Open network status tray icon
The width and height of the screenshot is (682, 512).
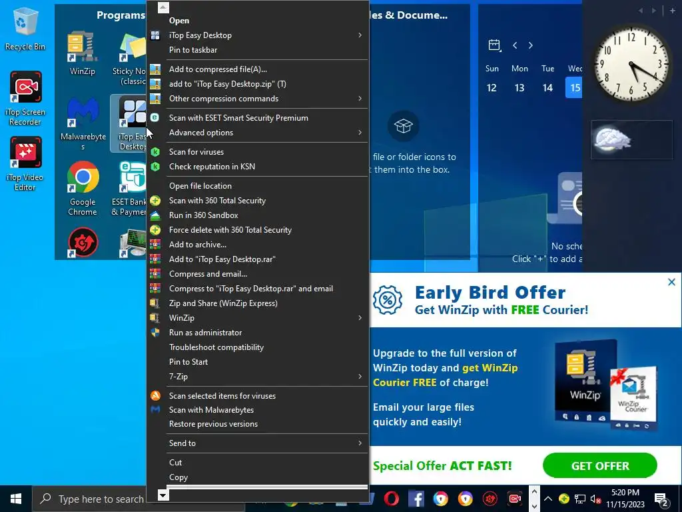(580, 499)
